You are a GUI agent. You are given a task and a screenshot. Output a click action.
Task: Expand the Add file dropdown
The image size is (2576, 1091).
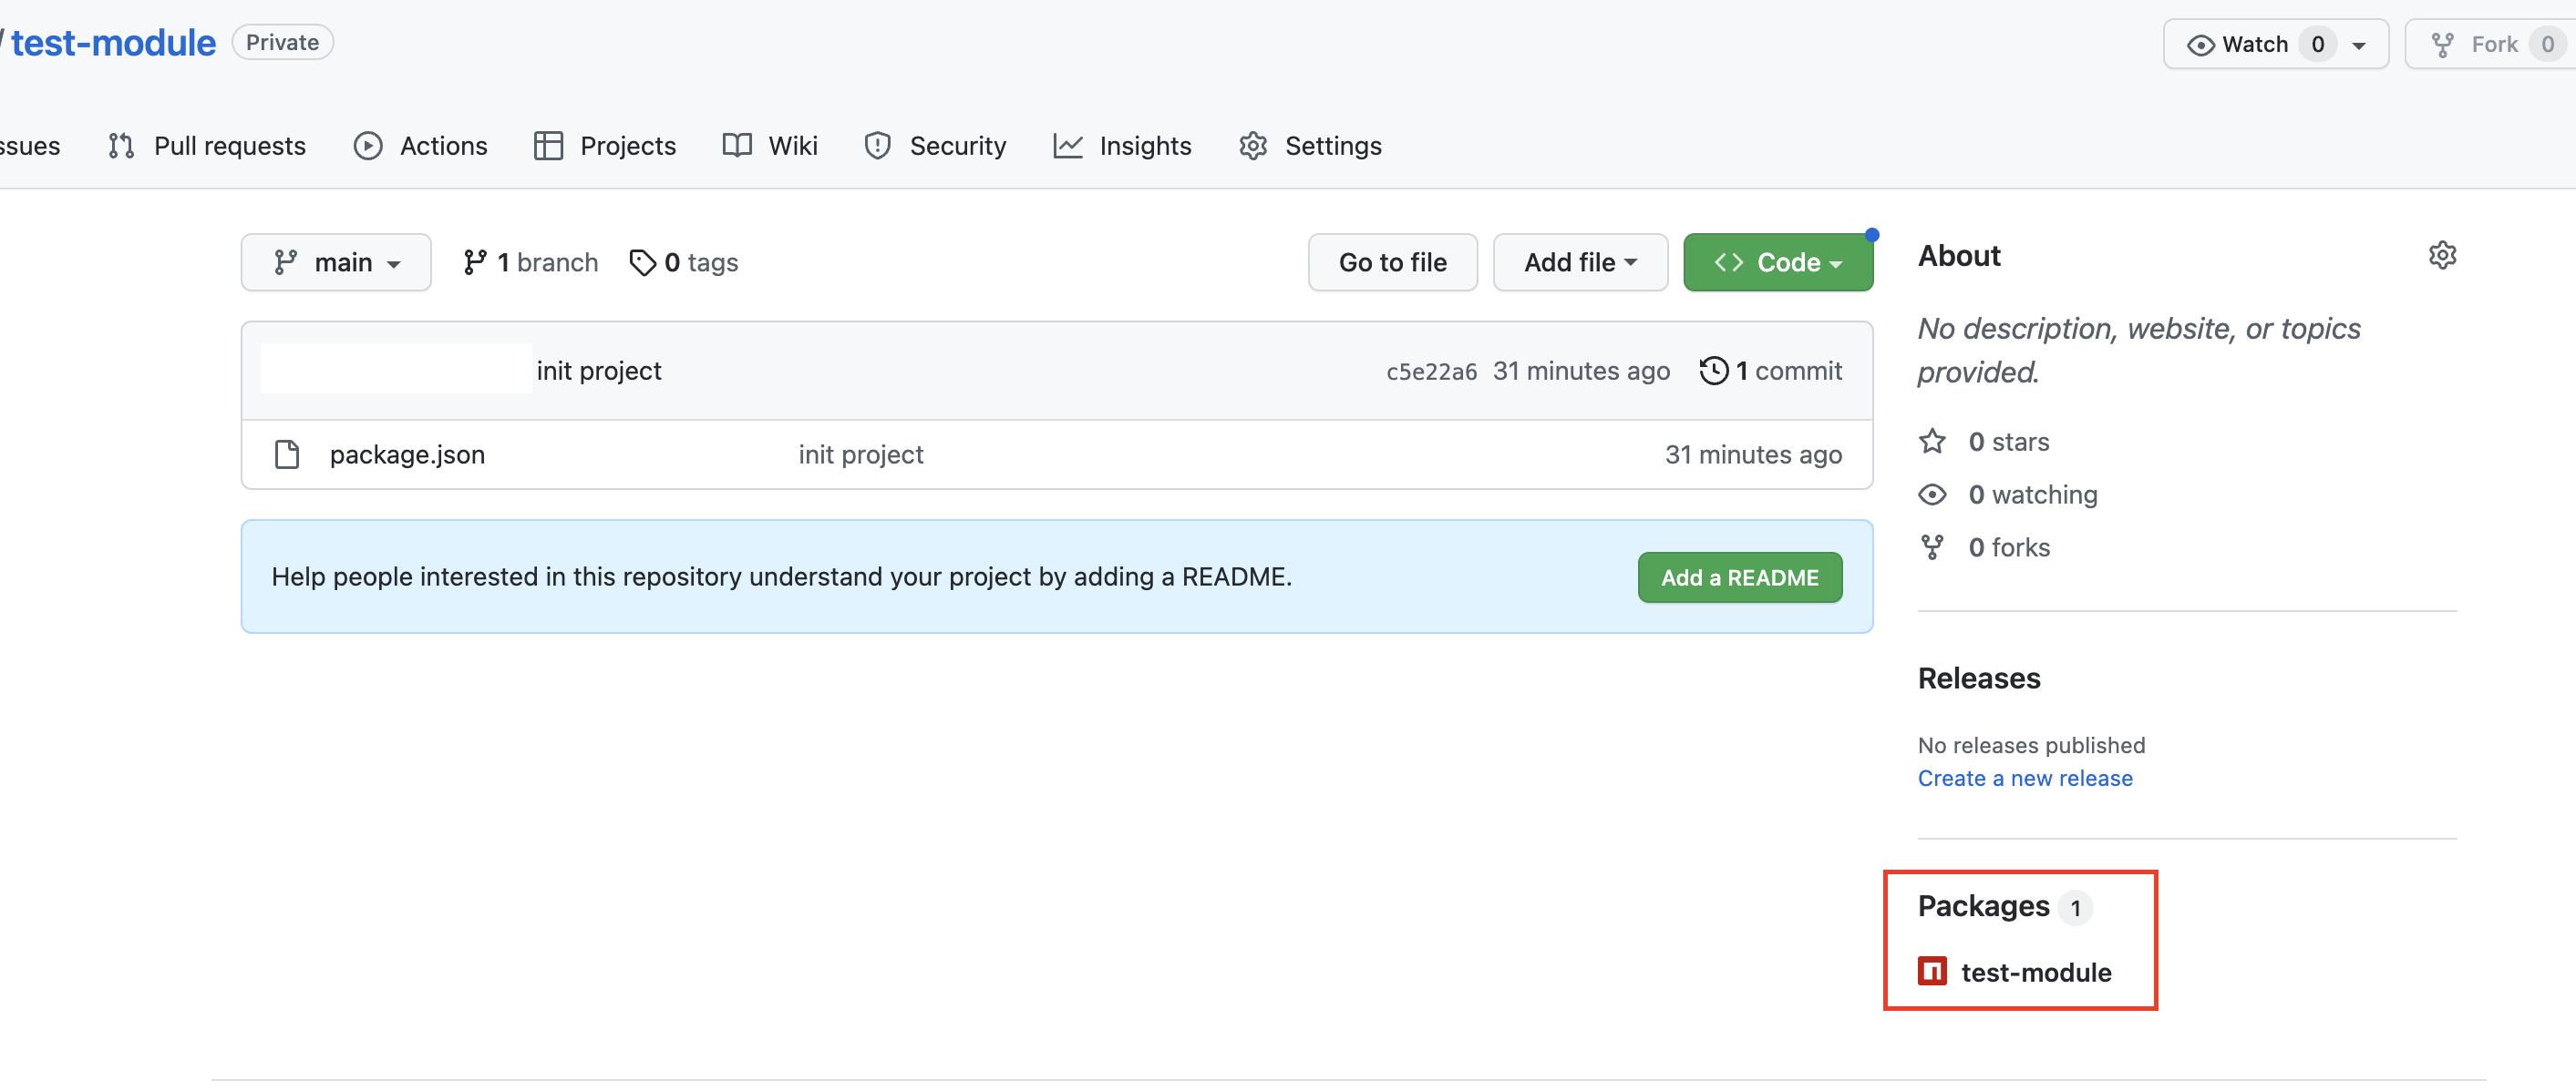point(1579,263)
